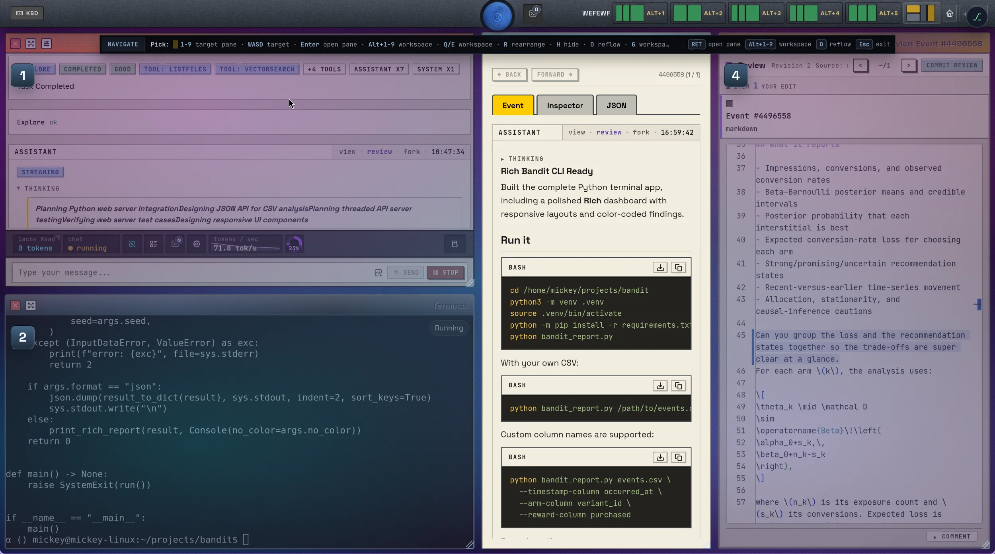
Task: Expand the THINKING section in event viewer
Action: pos(522,159)
